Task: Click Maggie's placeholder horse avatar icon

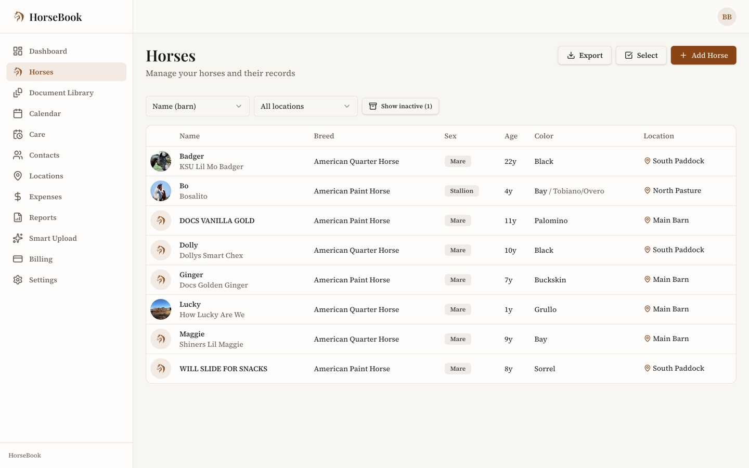Action: 161,339
